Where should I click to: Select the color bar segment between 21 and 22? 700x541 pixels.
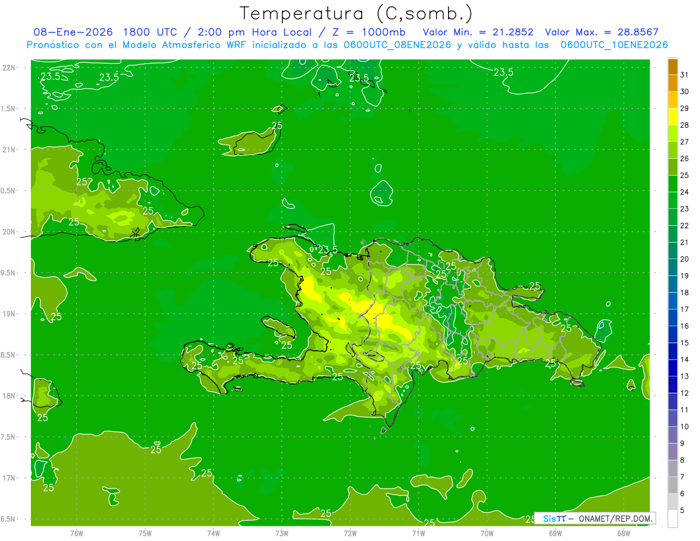coord(673,234)
